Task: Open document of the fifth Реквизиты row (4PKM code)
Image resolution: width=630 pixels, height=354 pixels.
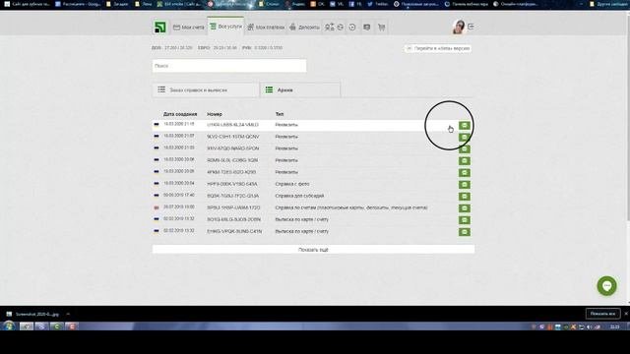Action: [465, 173]
